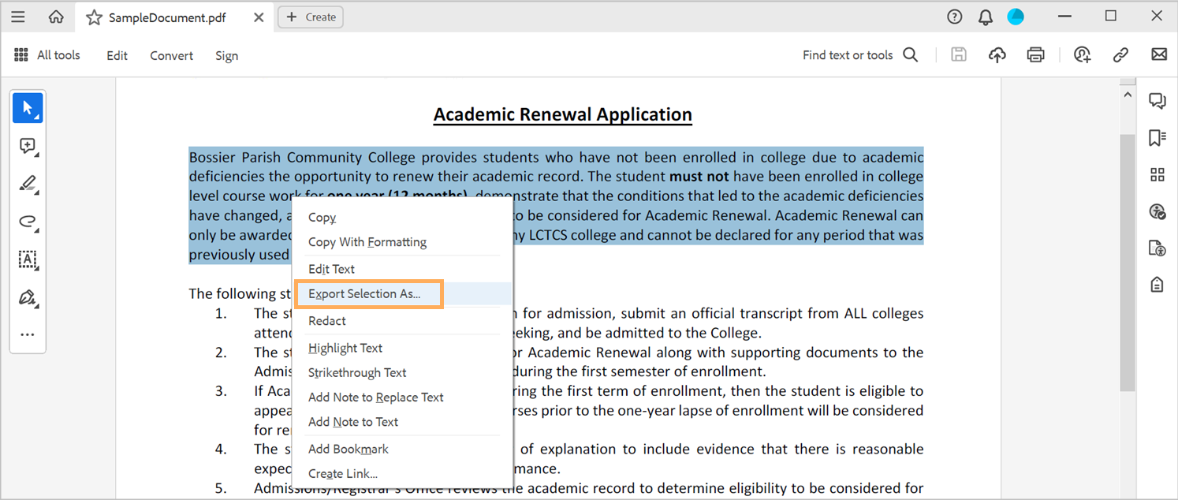Click the Create new tab button

[311, 17]
